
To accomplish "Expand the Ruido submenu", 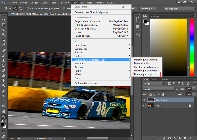I will pyautogui.click(x=101, y=71).
